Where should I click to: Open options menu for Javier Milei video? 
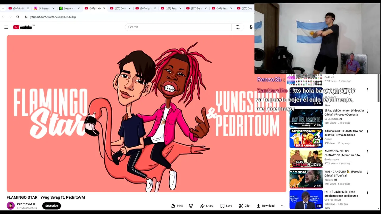[x=368, y=192]
